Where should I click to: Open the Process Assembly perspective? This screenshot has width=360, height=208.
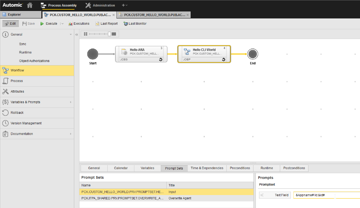tap(59, 5)
